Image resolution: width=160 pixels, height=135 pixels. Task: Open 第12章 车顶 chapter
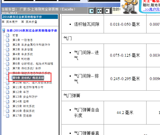click(21, 92)
